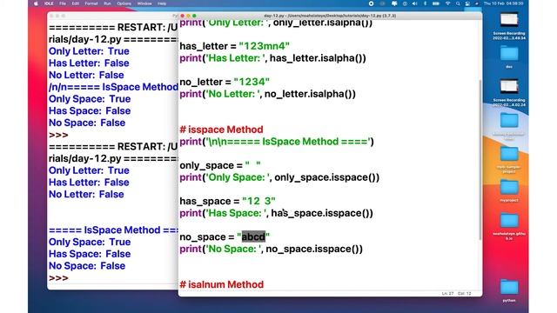The image size is (557, 313).
Task: Click the first >>> prompt in Shell window
Action: [58, 135]
